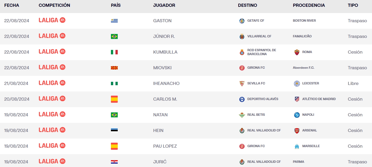Click the Roma club crest
The height and width of the screenshot is (167, 372).
point(297,52)
